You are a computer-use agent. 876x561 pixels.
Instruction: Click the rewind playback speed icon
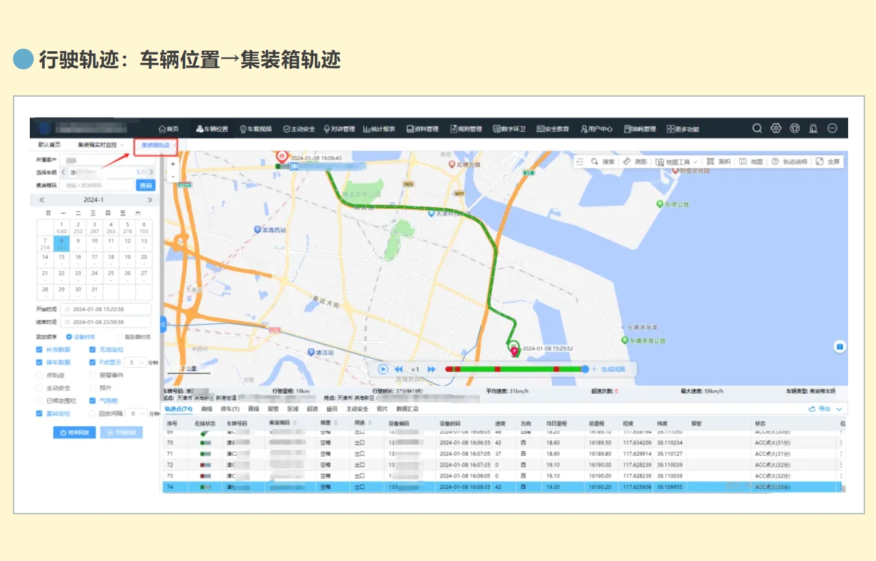[x=399, y=370]
